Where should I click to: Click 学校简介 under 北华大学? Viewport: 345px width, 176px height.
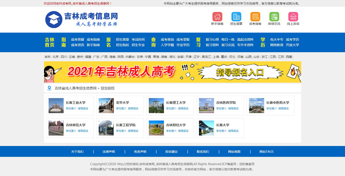click(x=121, y=109)
